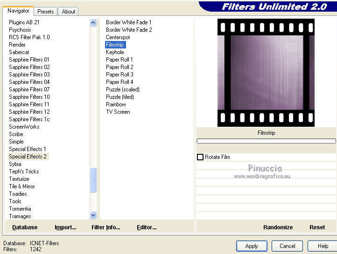Screen dimensions: 337x254
Task: Open Sapphire Filters 02 category
Action: pyautogui.click(x=29, y=67)
